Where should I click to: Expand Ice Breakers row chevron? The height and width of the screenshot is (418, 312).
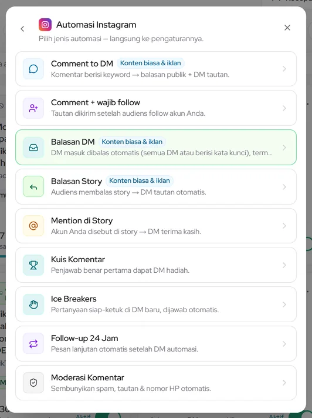[x=284, y=305]
